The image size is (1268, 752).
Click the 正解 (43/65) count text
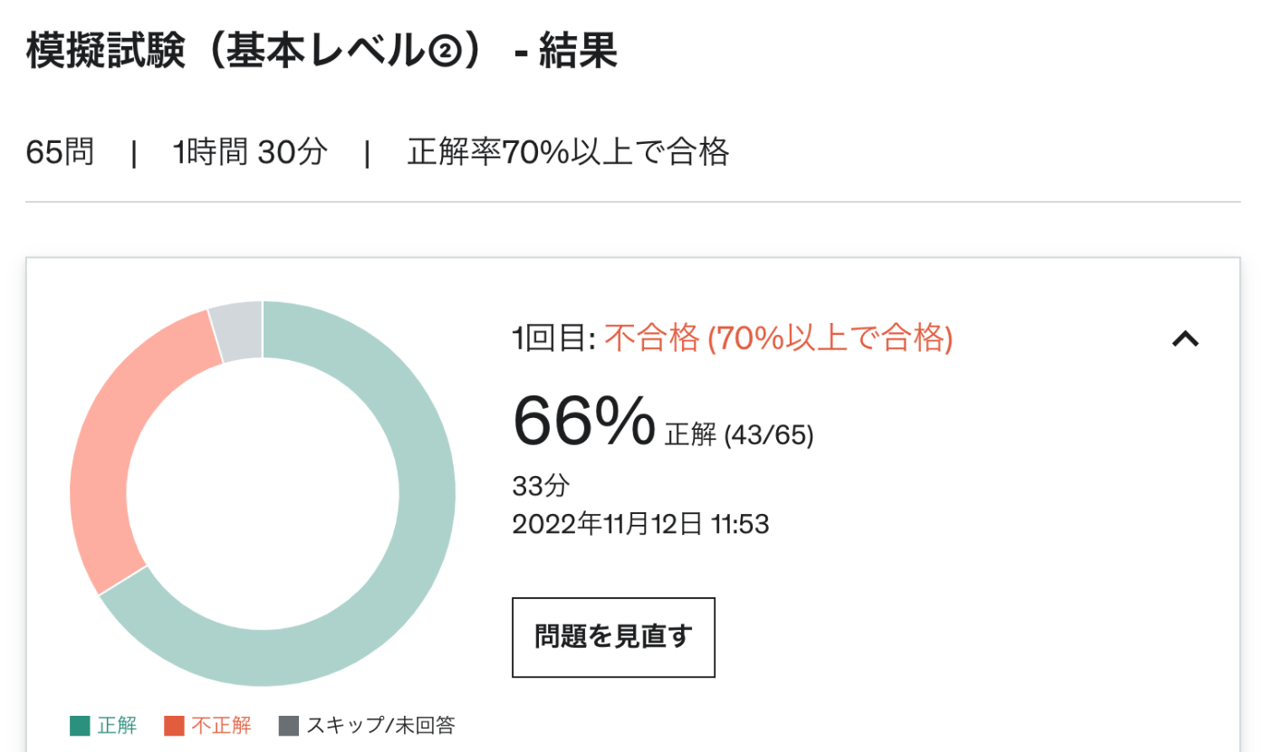tap(739, 435)
